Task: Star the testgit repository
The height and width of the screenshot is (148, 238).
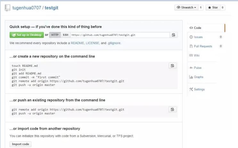Action: point(213,8)
